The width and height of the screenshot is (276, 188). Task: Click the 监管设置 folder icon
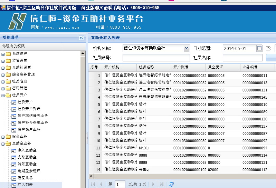tap(8, 61)
